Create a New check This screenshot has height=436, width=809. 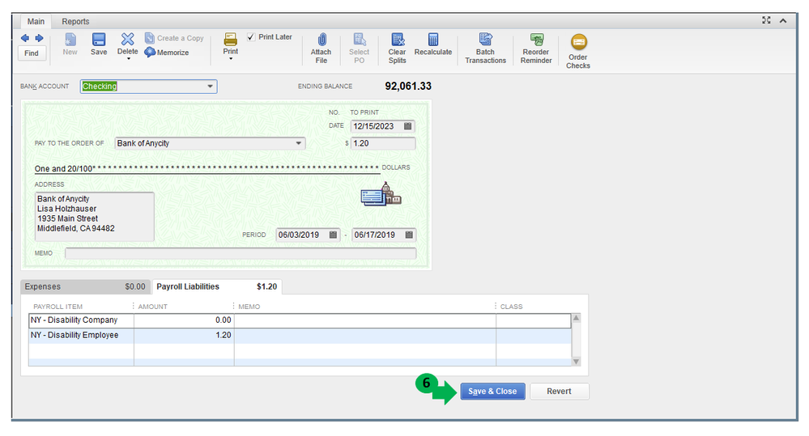click(70, 44)
